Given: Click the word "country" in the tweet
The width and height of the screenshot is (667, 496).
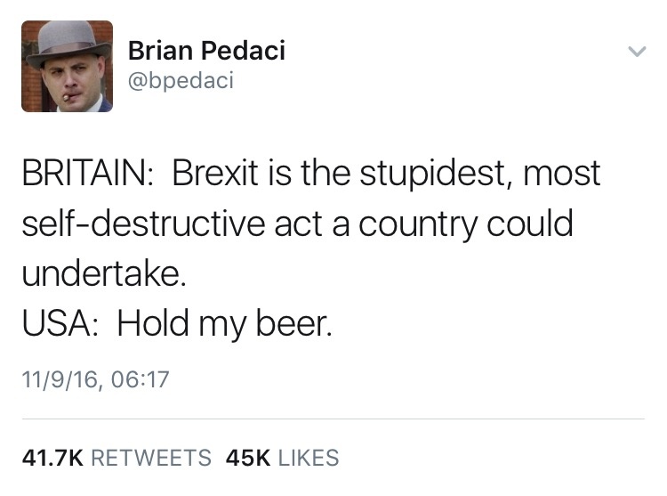Looking at the screenshot, I should pos(414,223).
